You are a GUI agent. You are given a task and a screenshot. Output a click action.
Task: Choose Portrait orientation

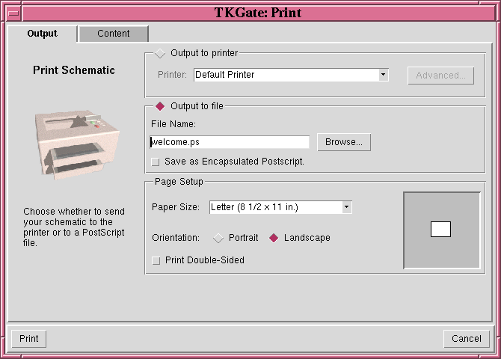coord(218,238)
